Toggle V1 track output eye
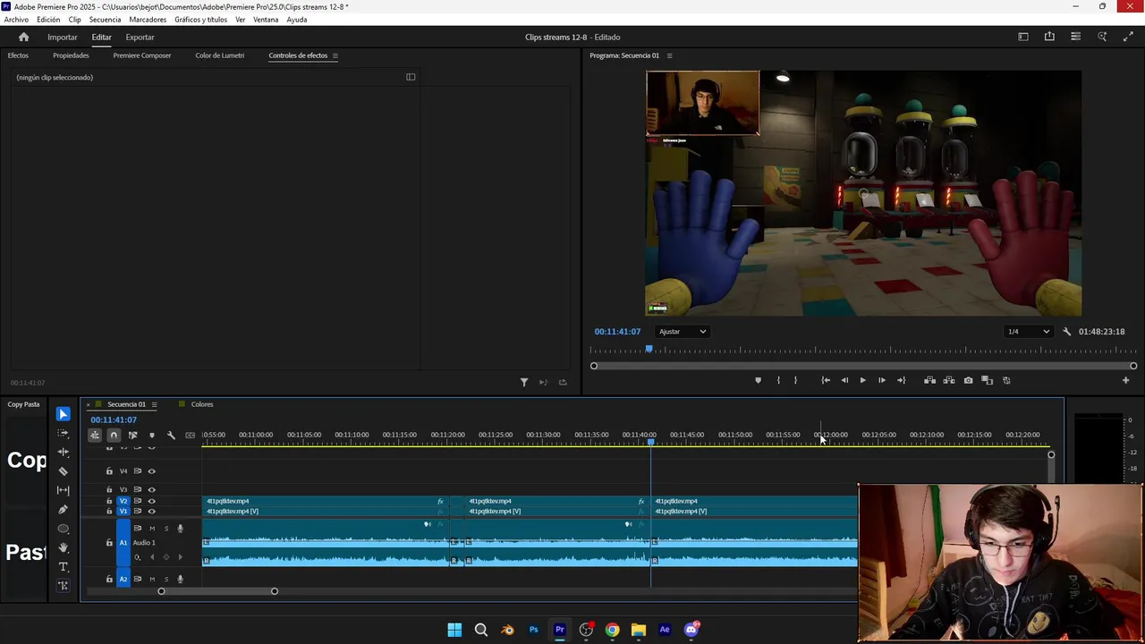This screenshot has height=644, width=1145. [151, 511]
